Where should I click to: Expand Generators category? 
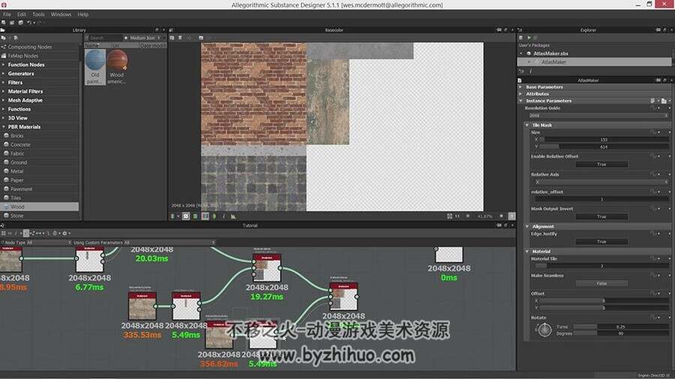point(4,73)
